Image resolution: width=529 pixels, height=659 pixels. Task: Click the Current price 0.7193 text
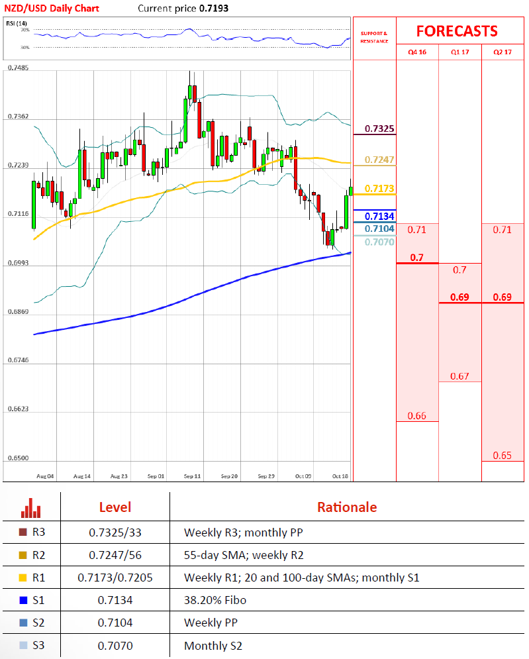tap(183, 9)
